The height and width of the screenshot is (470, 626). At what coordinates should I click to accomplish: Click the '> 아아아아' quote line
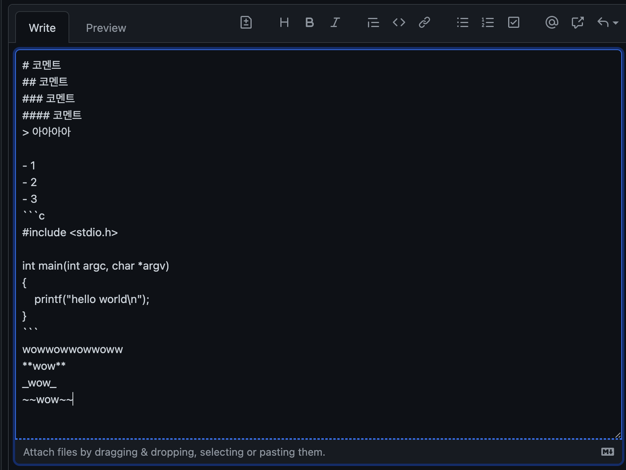(x=46, y=132)
